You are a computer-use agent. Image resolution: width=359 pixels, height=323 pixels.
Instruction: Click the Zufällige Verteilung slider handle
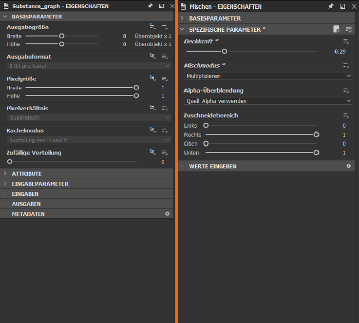(x=10, y=162)
